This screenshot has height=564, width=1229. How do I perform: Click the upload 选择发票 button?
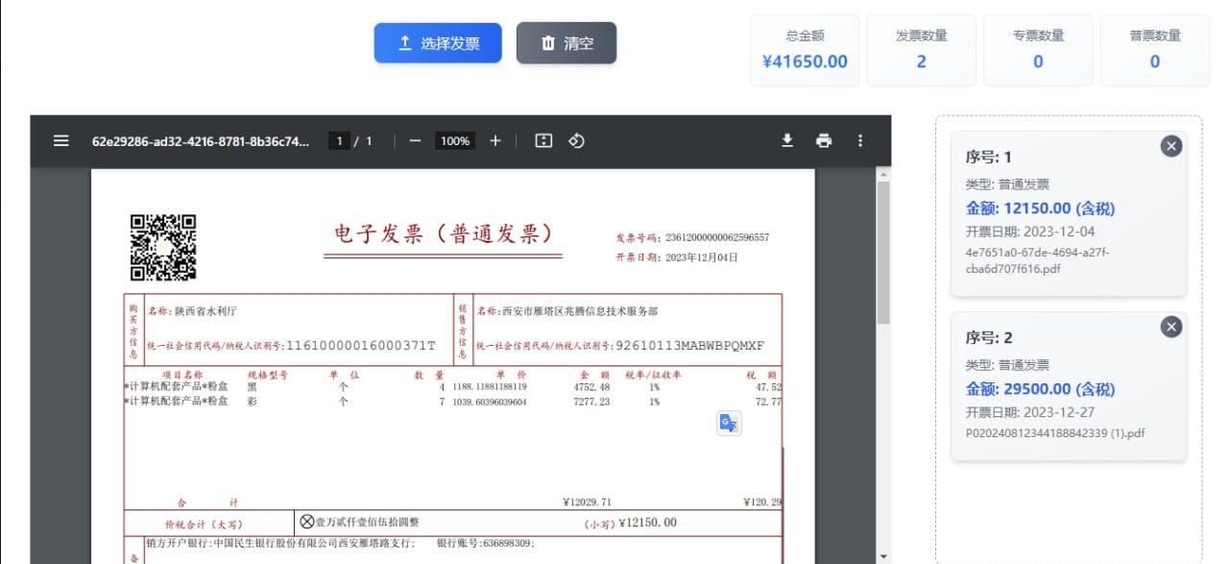coord(438,42)
